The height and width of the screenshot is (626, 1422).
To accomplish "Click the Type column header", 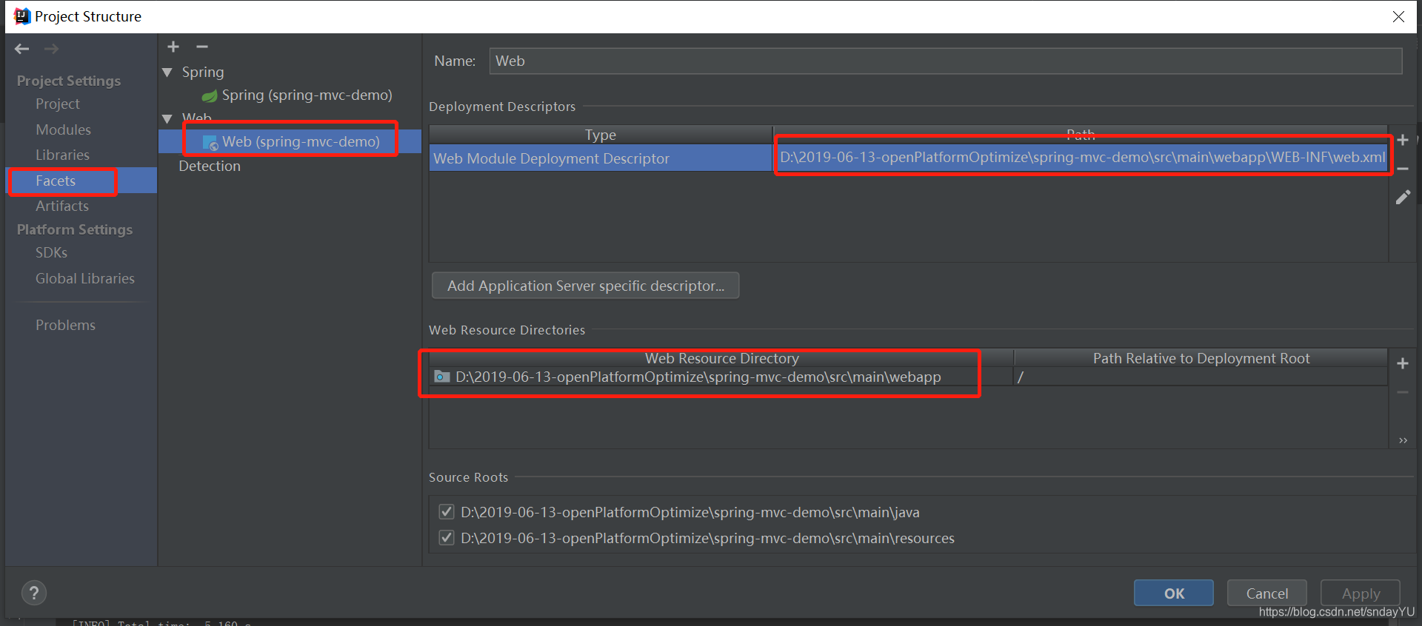I will 601,135.
